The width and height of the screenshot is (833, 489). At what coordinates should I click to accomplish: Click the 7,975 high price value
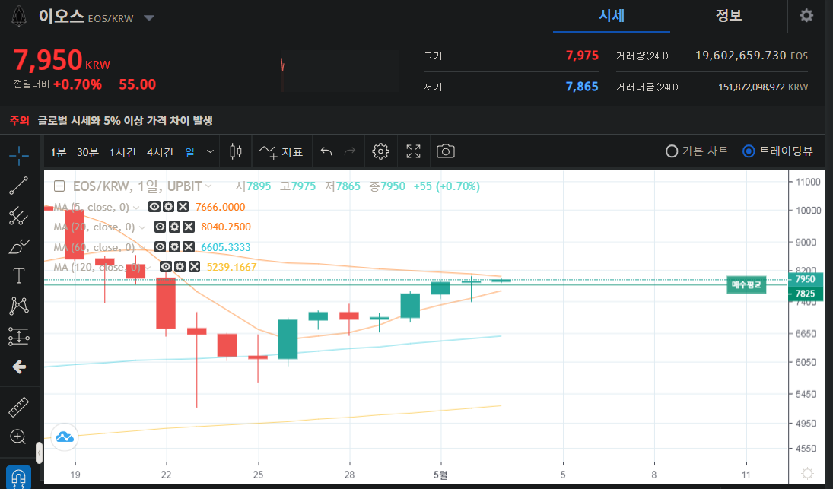click(582, 56)
